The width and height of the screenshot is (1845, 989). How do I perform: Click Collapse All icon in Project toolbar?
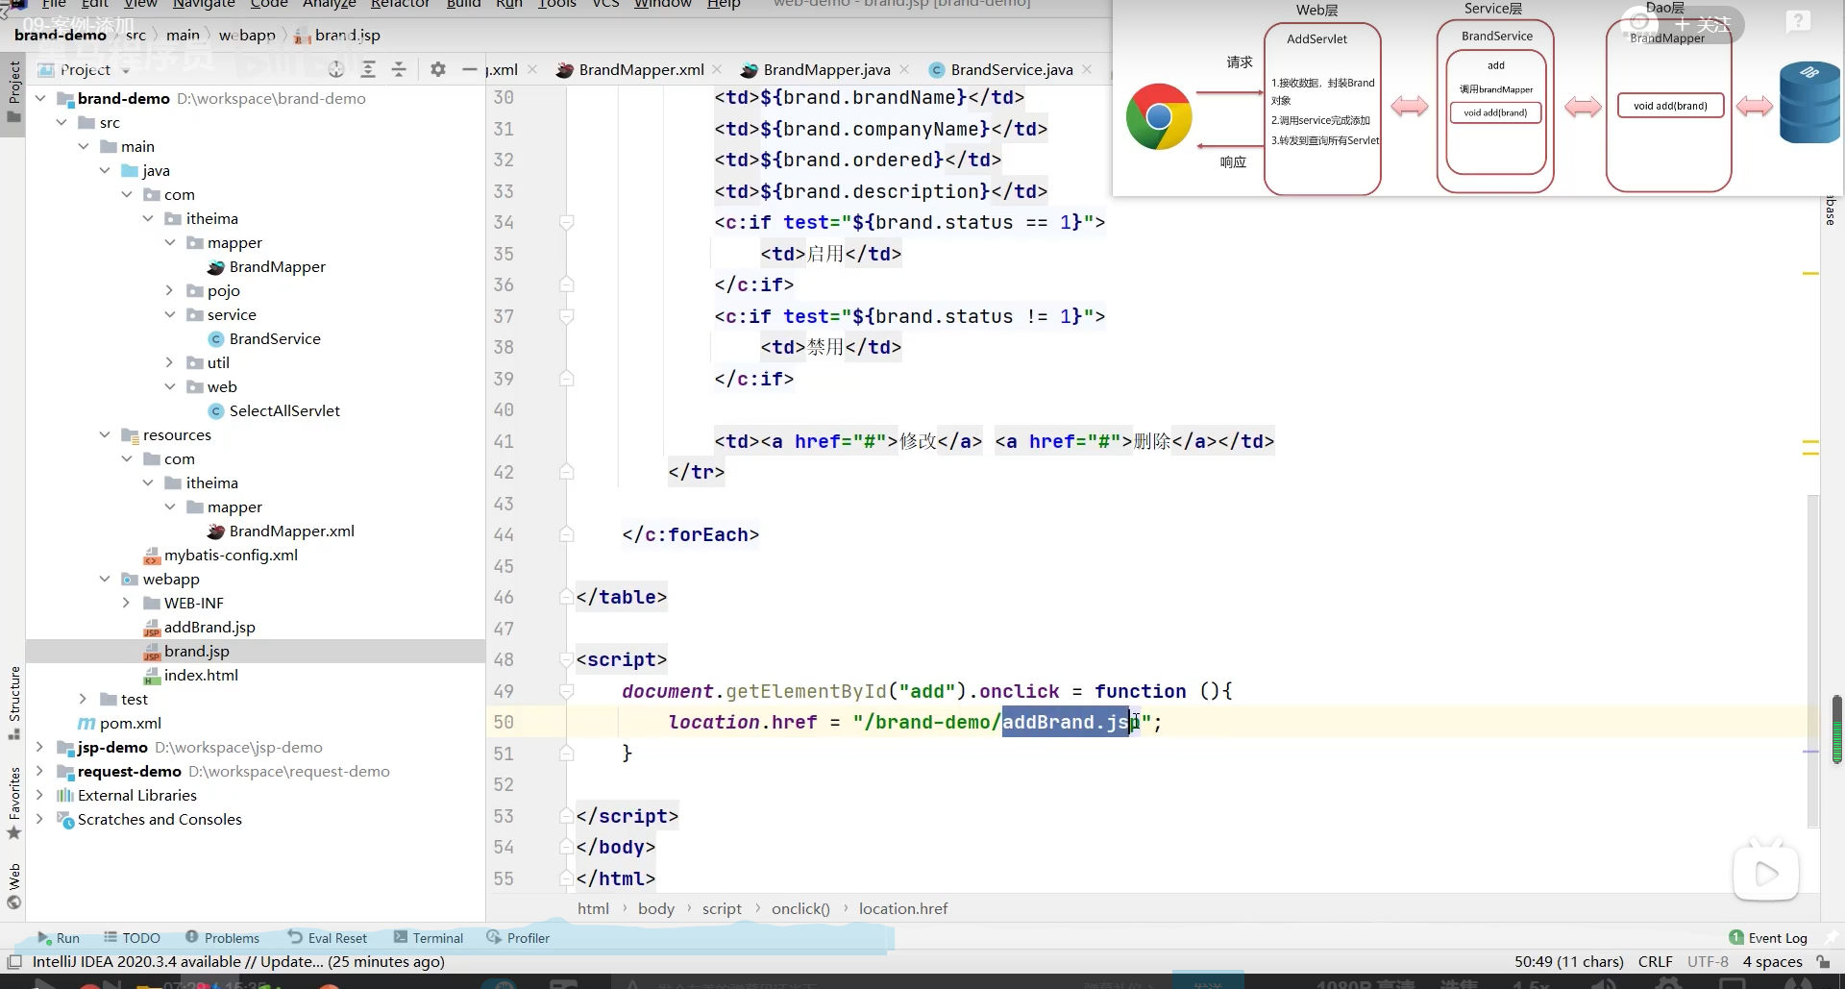point(399,69)
